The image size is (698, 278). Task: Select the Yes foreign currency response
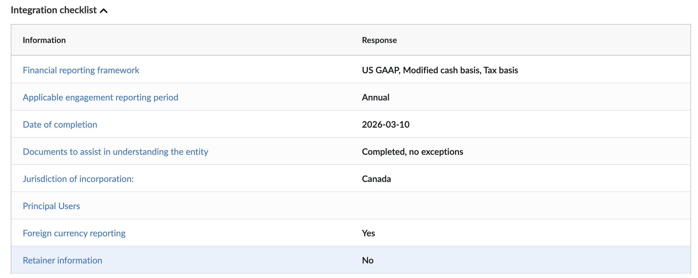click(x=368, y=233)
